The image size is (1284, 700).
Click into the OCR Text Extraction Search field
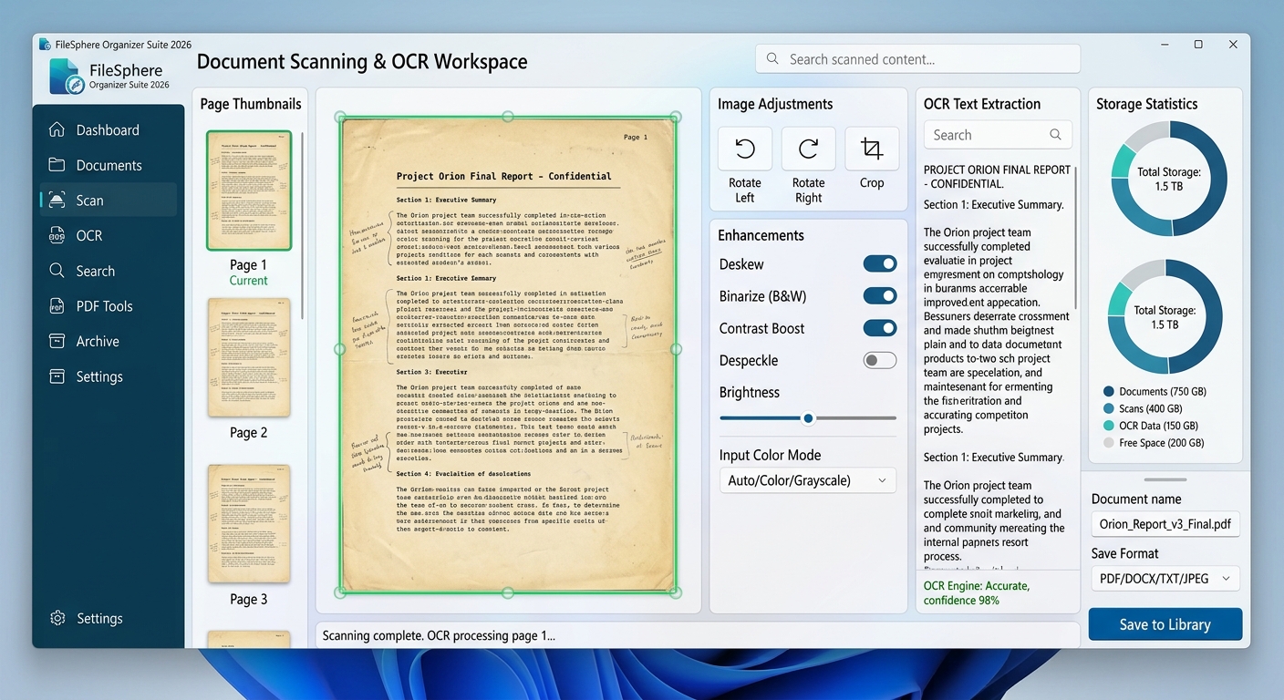coord(998,135)
